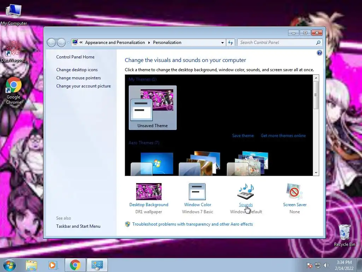
Task: Open Action Center flag in system tray
Action: tap(309, 265)
